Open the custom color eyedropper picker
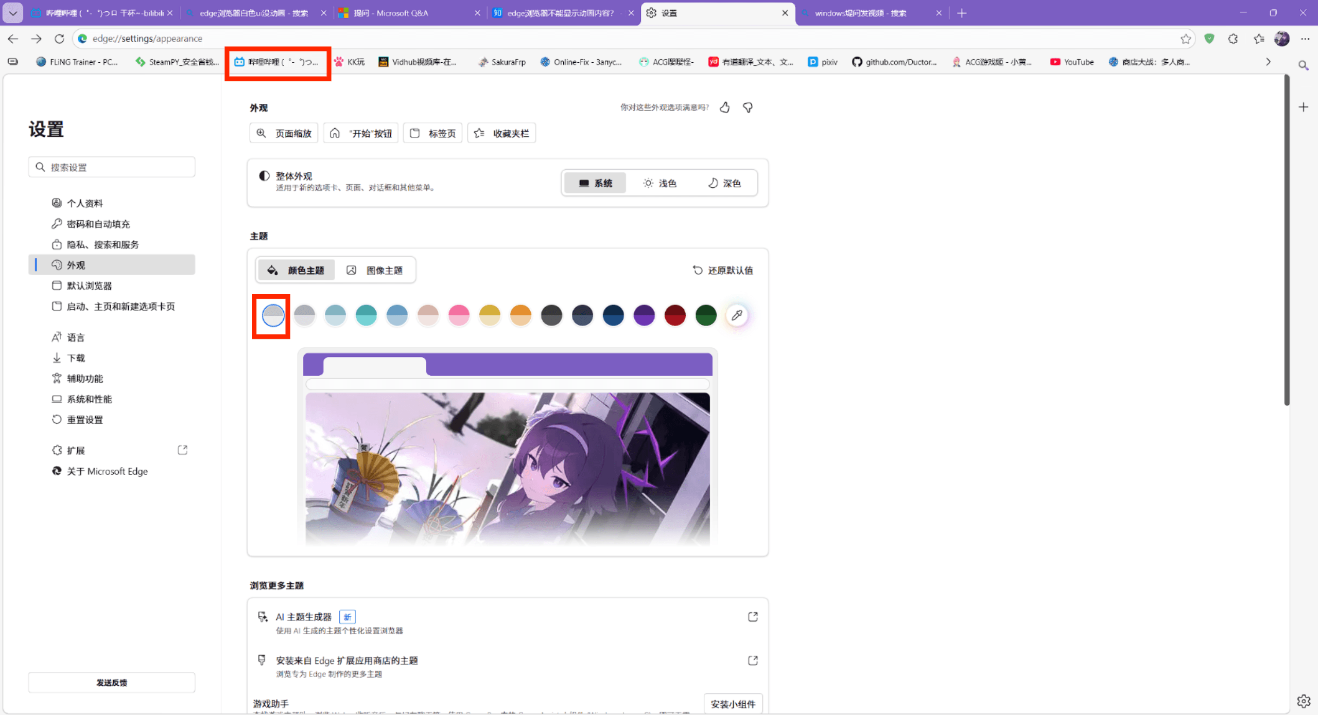1318x715 pixels. pos(737,315)
